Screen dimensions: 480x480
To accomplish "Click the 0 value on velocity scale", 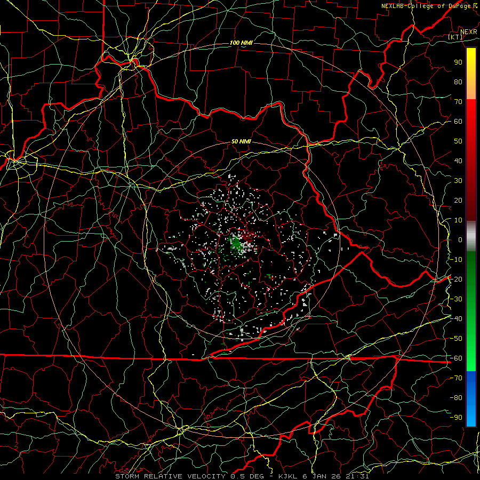I will pos(460,239).
